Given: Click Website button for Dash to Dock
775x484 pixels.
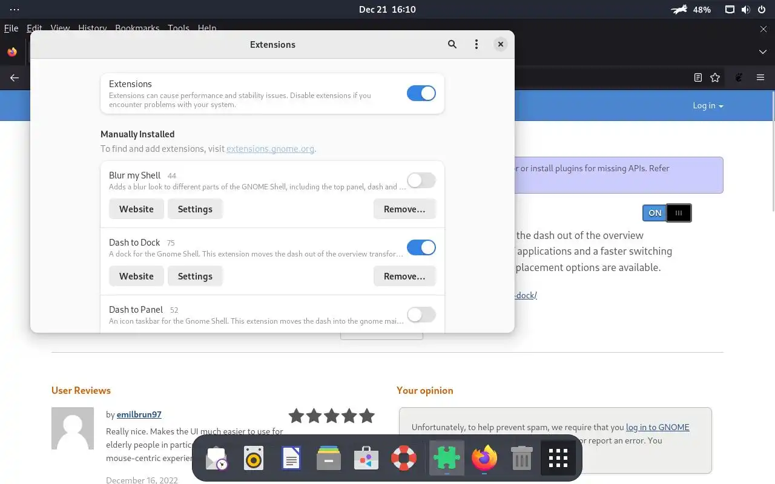Looking at the screenshot, I should pos(136,276).
